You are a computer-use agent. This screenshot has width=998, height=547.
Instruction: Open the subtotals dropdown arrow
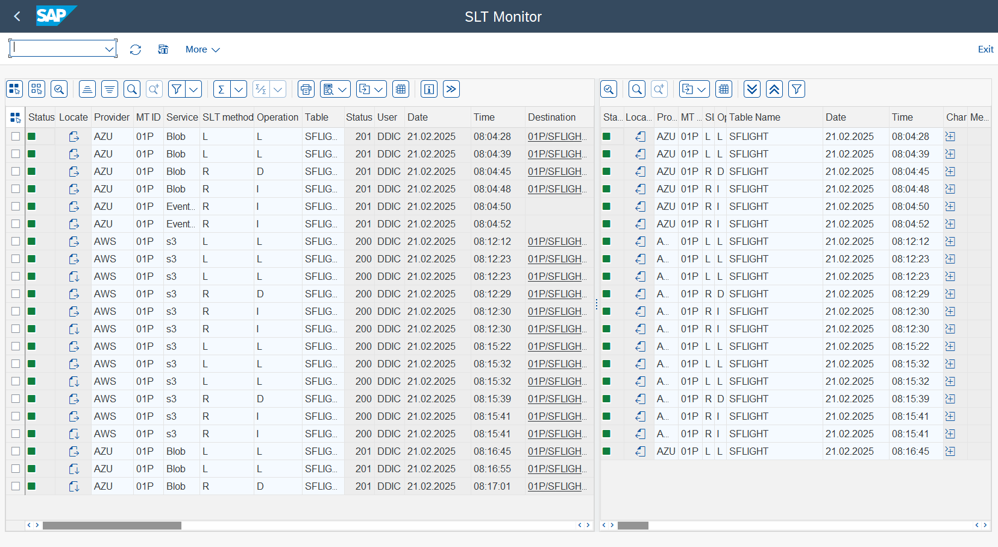pos(278,89)
